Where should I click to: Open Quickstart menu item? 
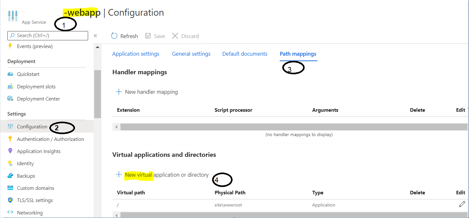click(x=28, y=74)
